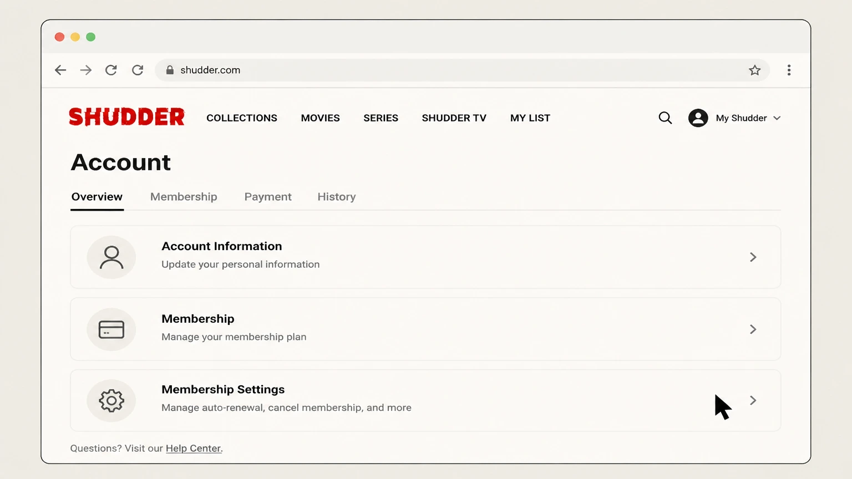This screenshot has width=852, height=479.
Task: Open Membership row via its chevron
Action: click(753, 329)
